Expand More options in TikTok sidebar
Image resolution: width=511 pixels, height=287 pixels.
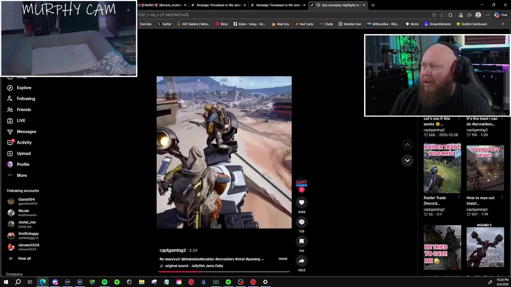pyautogui.click(x=17, y=175)
